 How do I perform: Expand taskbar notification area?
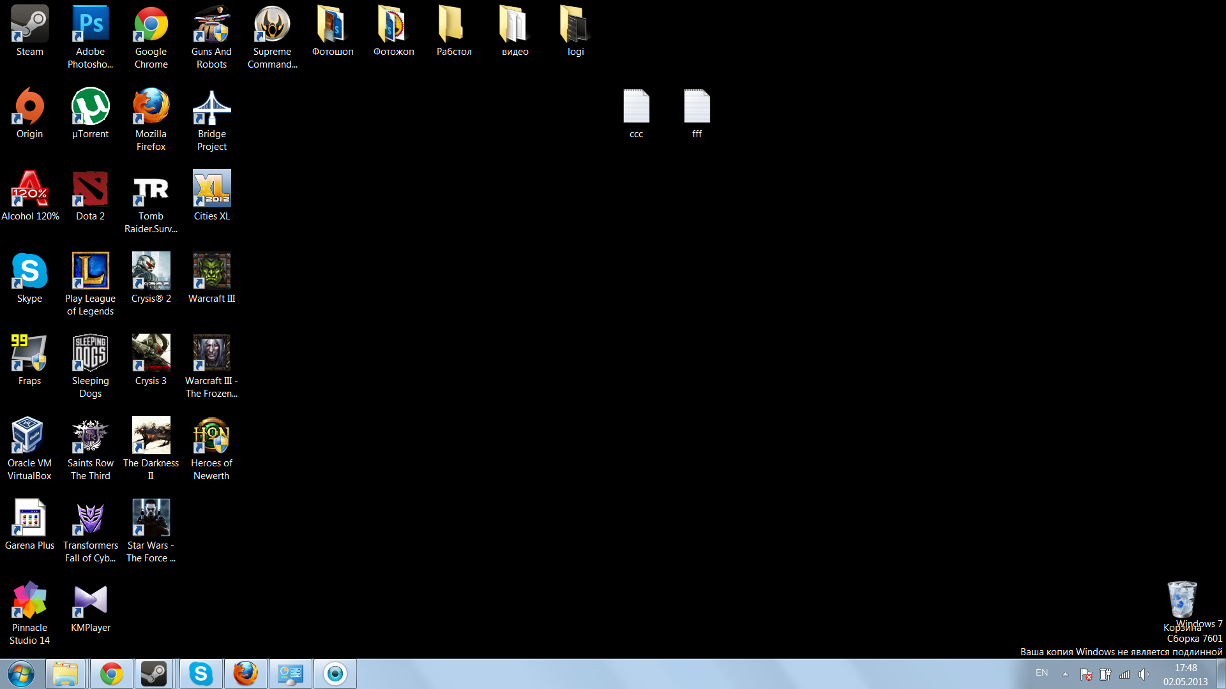coord(1062,673)
